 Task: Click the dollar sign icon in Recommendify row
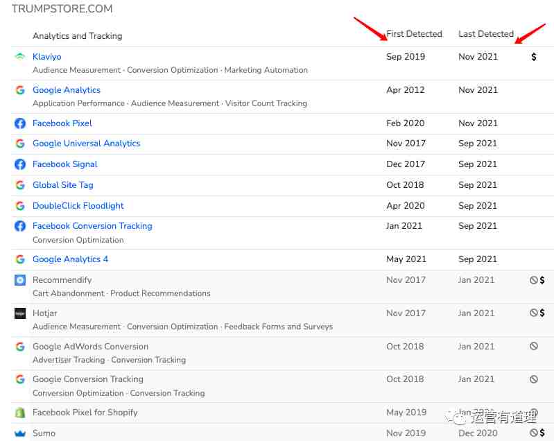(542, 280)
